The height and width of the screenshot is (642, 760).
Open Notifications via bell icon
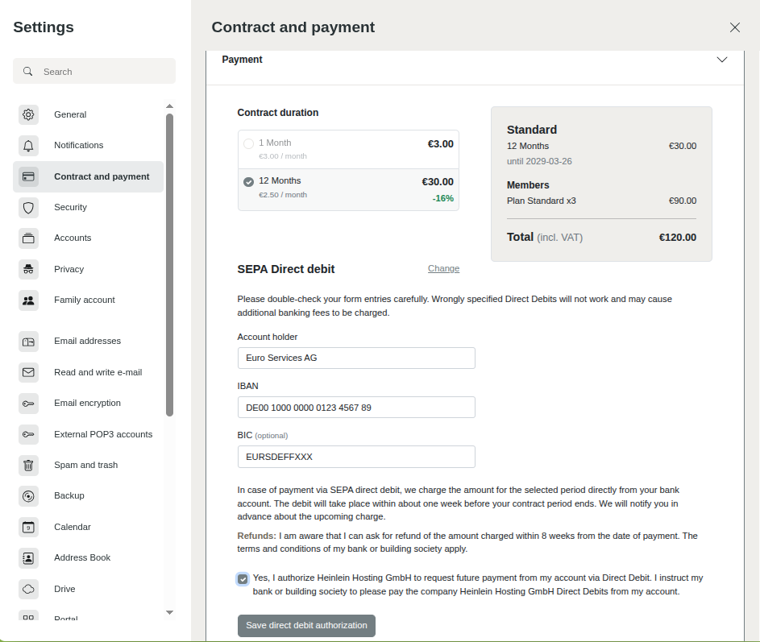(x=28, y=146)
